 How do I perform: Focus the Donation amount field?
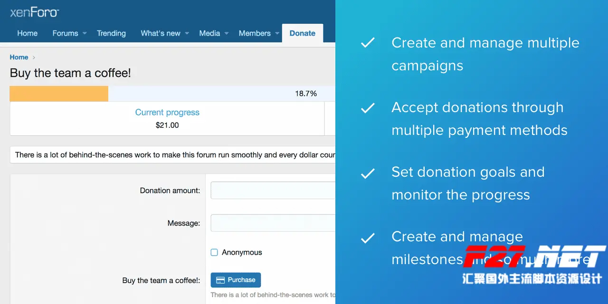click(273, 190)
